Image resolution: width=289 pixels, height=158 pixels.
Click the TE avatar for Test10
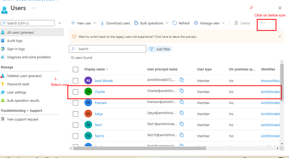(88, 136)
